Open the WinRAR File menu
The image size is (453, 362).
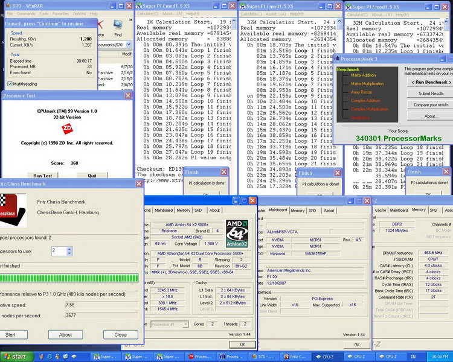(10, 13)
